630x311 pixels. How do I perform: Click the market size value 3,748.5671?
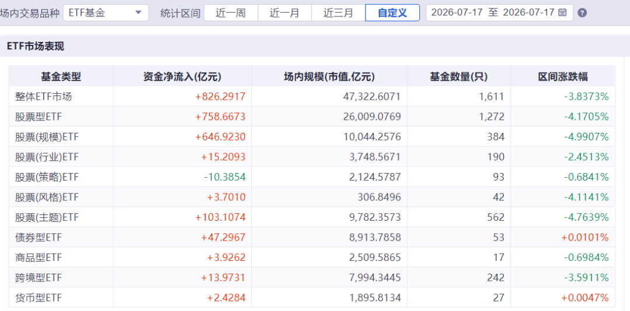pyautogui.click(x=374, y=157)
